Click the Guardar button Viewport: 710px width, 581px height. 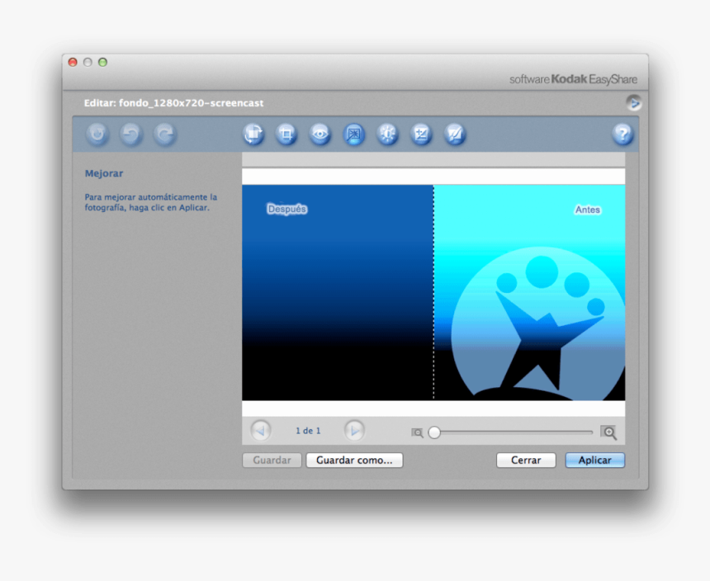(272, 461)
